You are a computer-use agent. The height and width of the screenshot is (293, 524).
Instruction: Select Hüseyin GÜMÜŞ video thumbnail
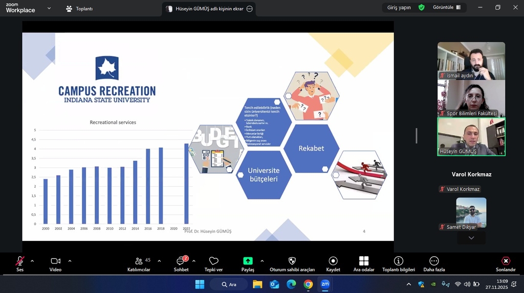pyautogui.click(x=471, y=136)
